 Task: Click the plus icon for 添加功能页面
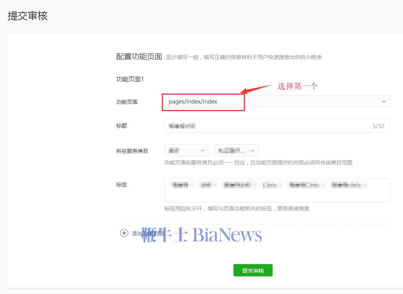tap(124, 233)
